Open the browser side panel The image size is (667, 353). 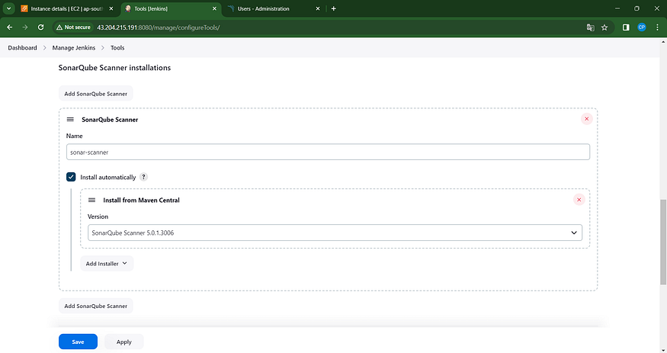click(626, 27)
